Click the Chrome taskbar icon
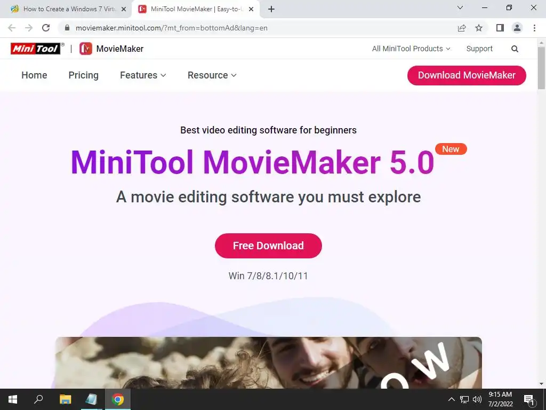The width and height of the screenshot is (546, 410). click(x=118, y=399)
